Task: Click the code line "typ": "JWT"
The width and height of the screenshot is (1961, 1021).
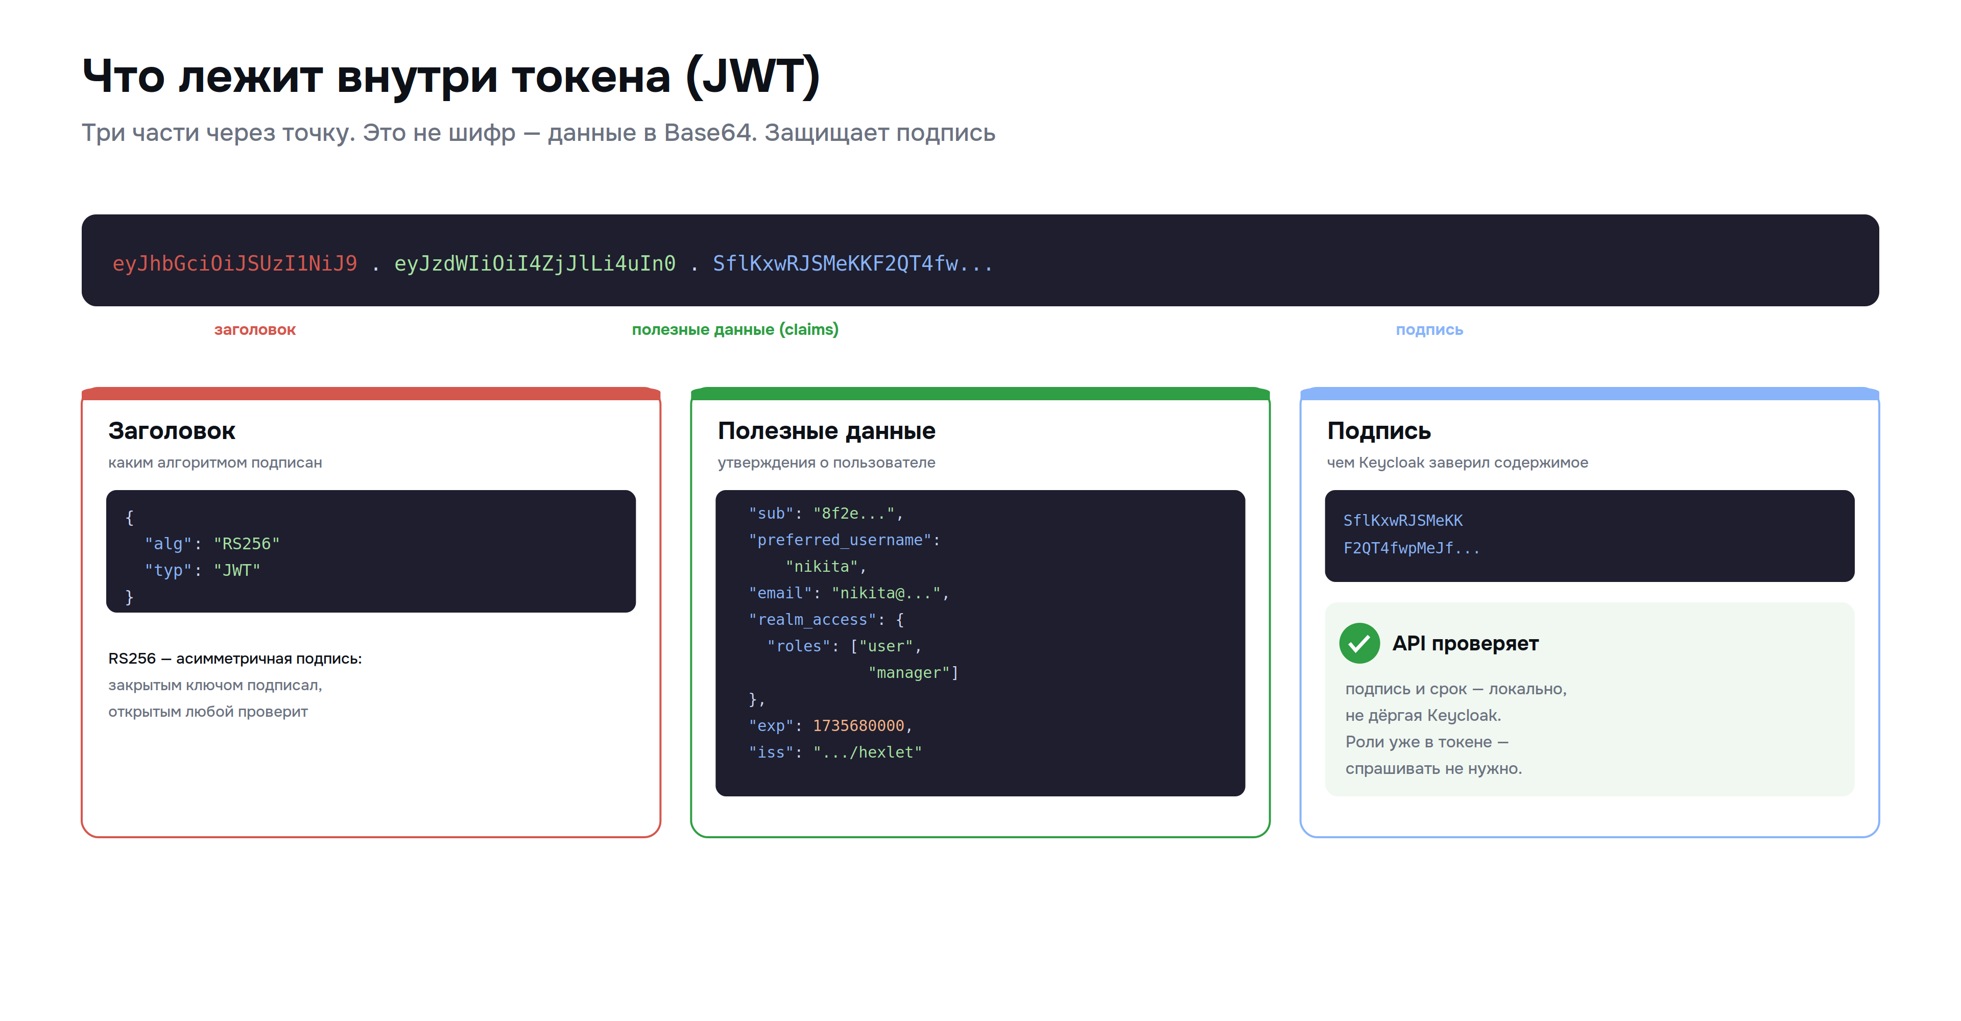Action: pyautogui.click(x=203, y=570)
